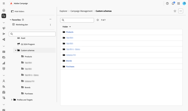Open the hamburger navigation menu

pos(4,4)
